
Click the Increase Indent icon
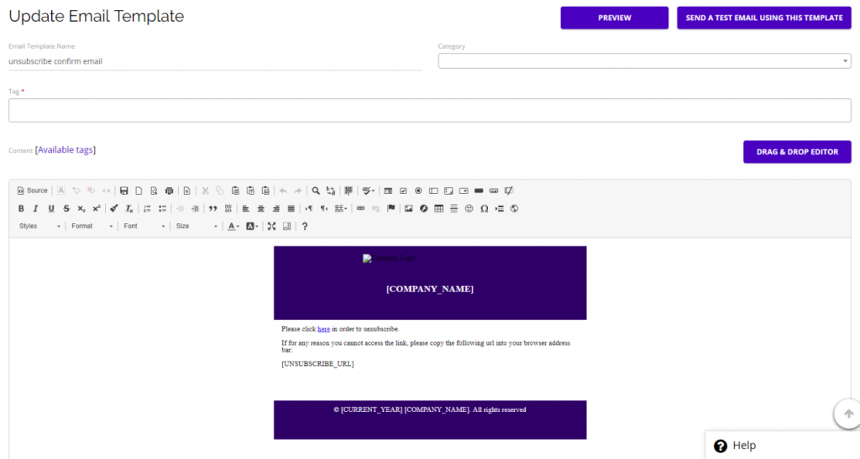[195, 208]
